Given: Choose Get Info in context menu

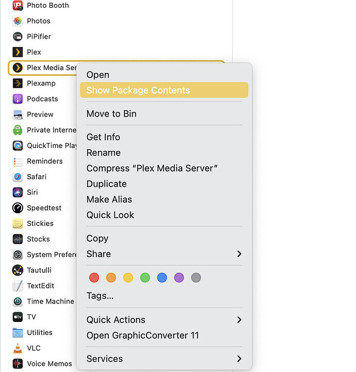Looking at the screenshot, I should (x=164, y=137).
